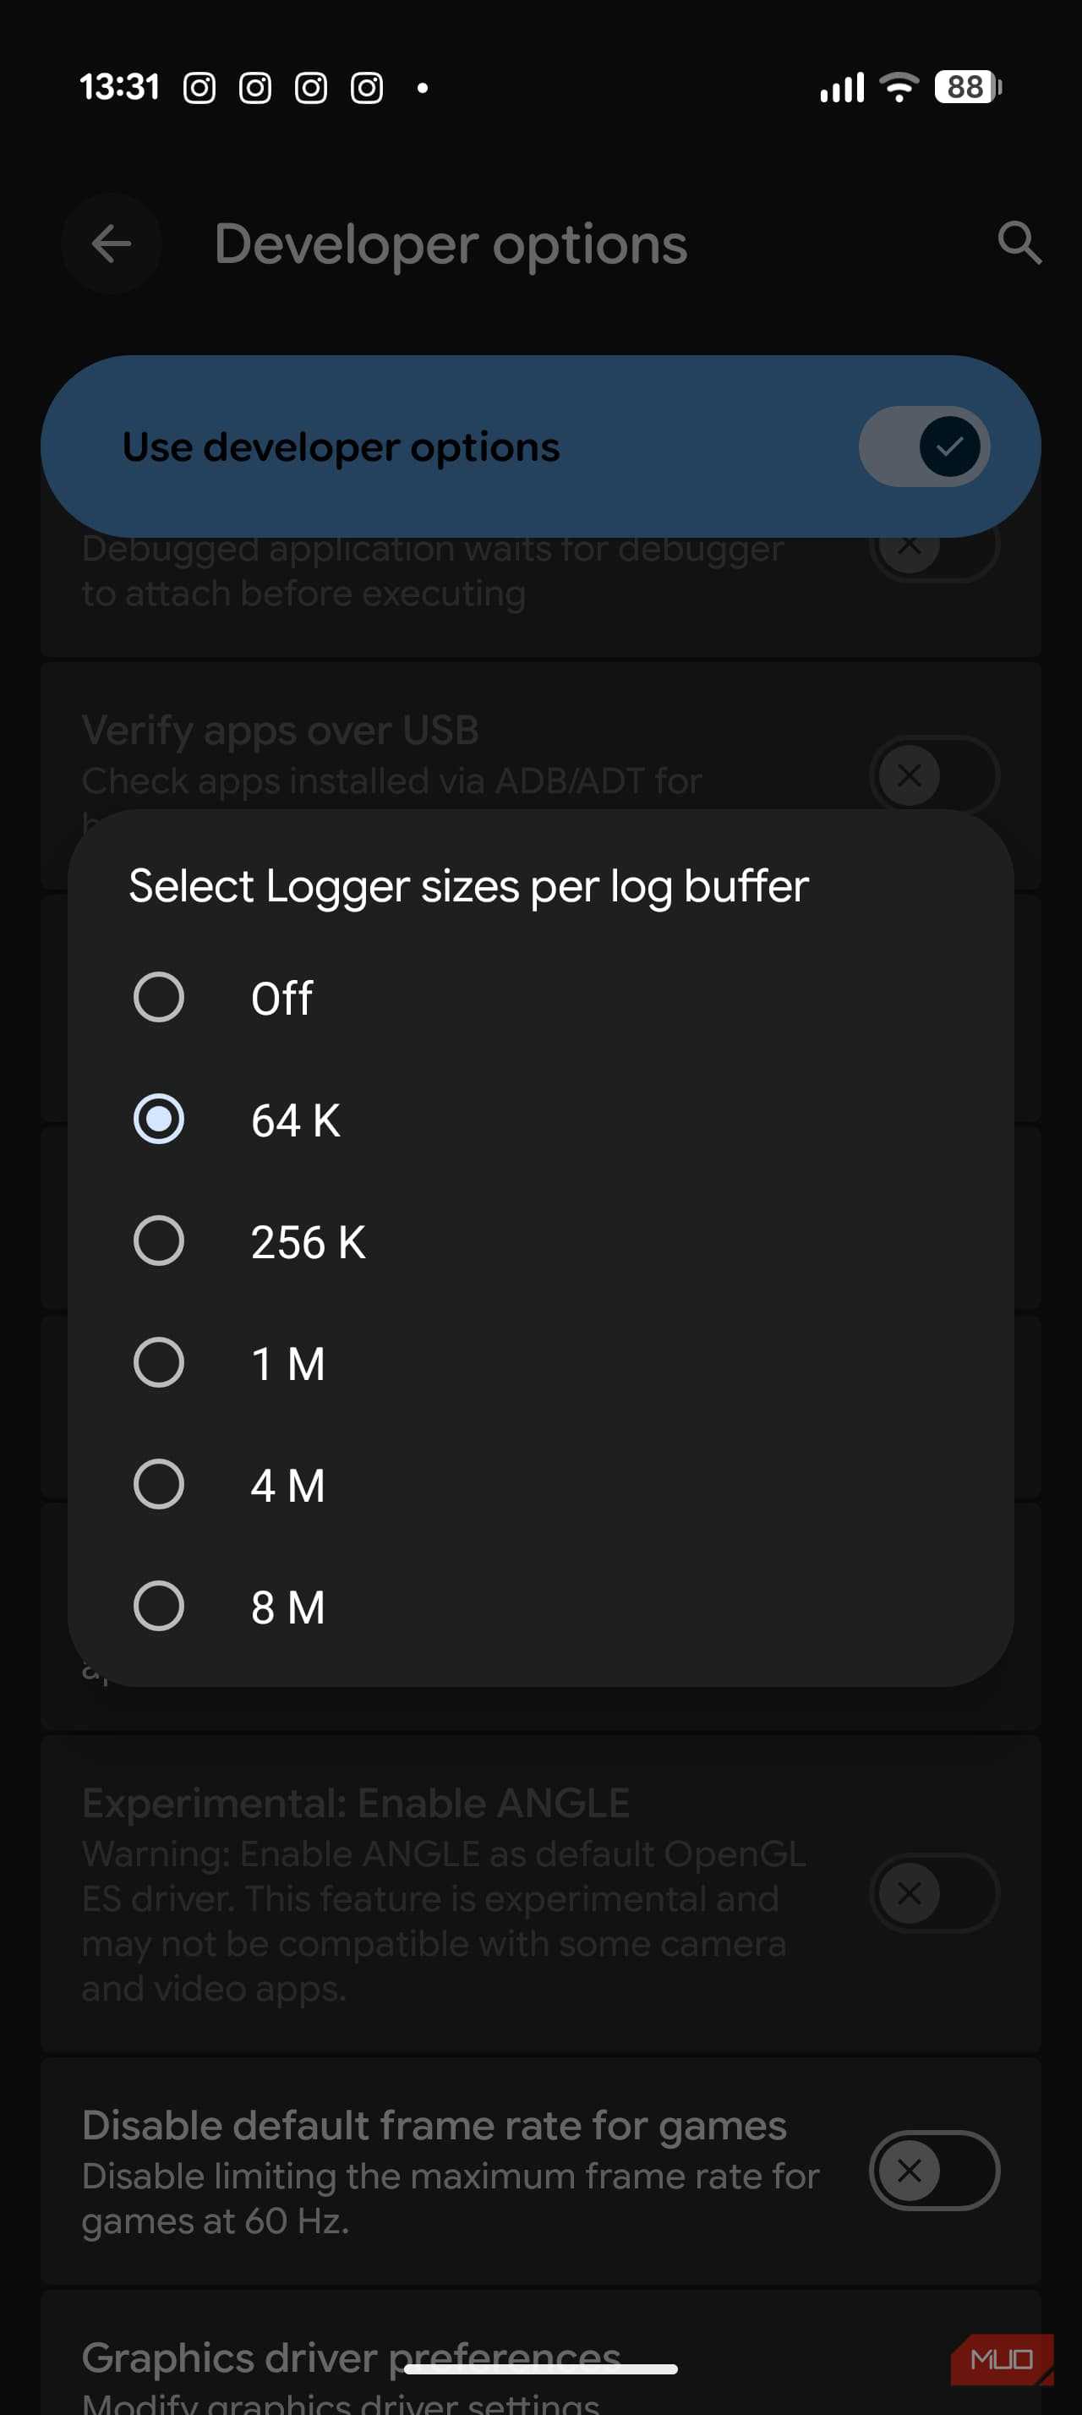Tap the first Instagram notification icon

click(x=199, y=88)
